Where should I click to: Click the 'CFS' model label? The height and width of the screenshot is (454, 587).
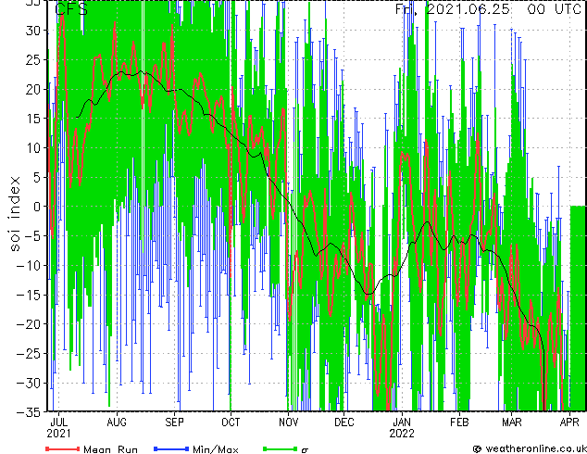tap(71, 9)
